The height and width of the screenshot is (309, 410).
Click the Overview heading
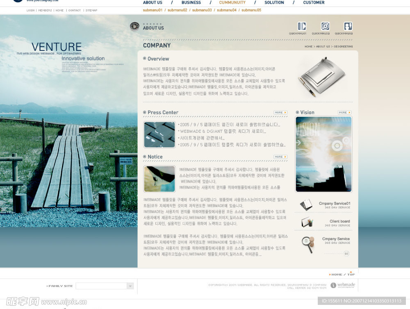(x=158, y=59)
